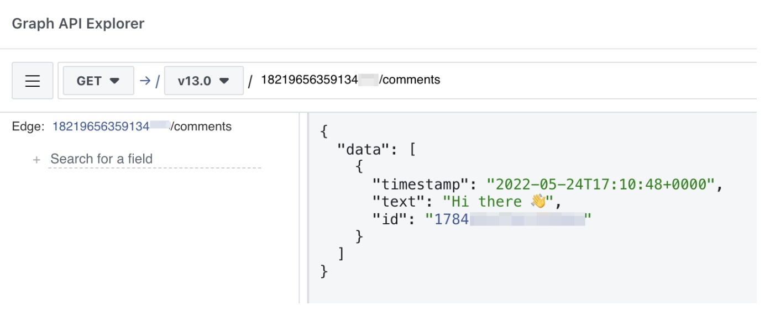The height and width of the screenshot is (316, 765).
Task: Click the vertical divider between the panels
Action: [x=303, y=208]
